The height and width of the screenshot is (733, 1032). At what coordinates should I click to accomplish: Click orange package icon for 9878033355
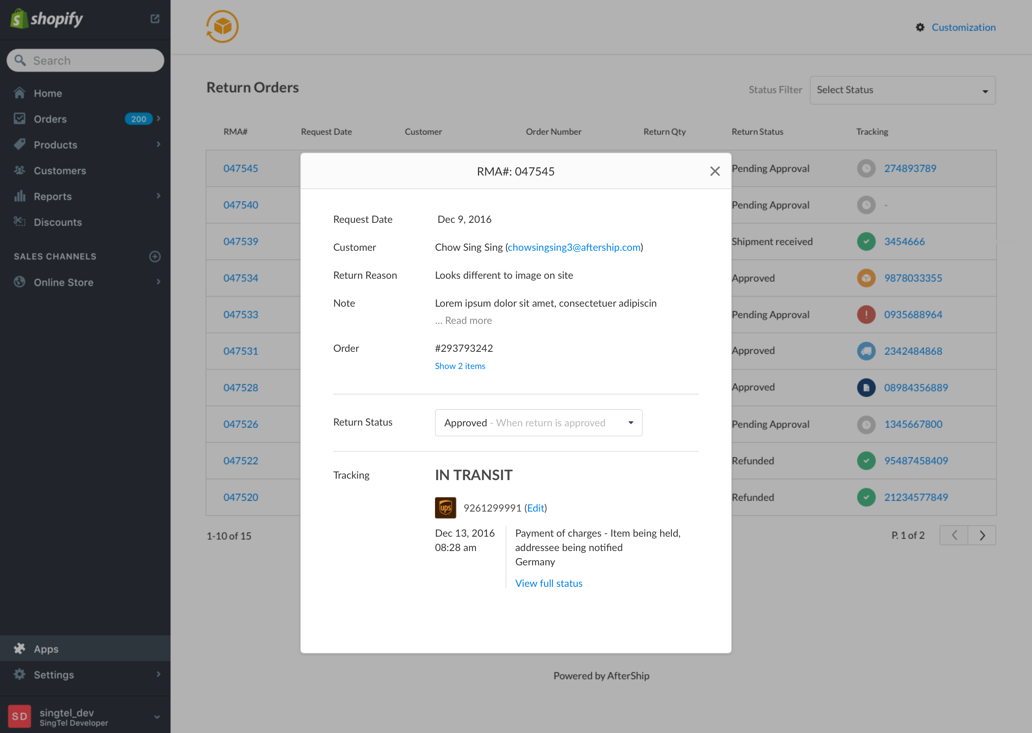click(866, 278)
